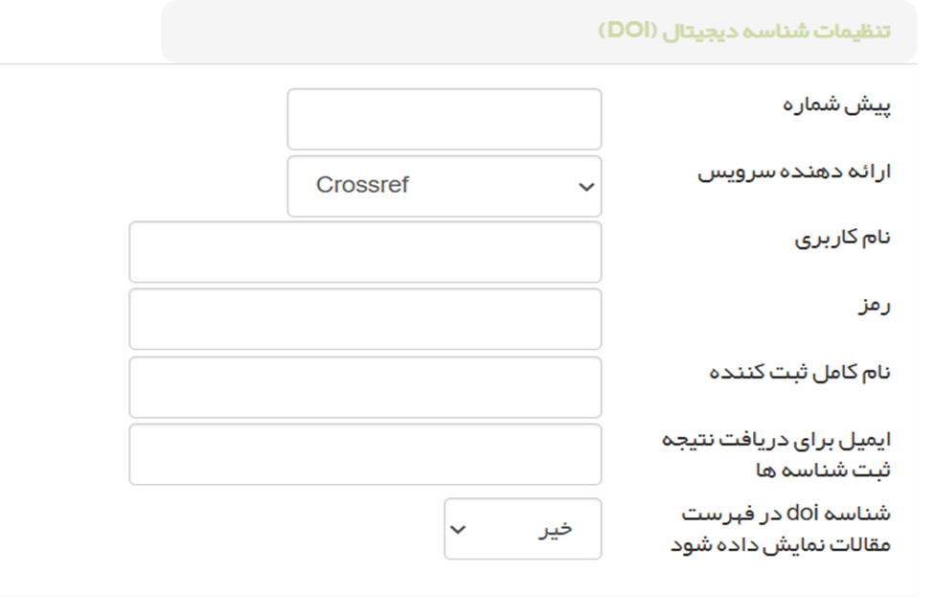Viewport: 934px width, 597px height.
Task: Click the نام کامل ثبت کننده label
Action: tap(800, 373)
